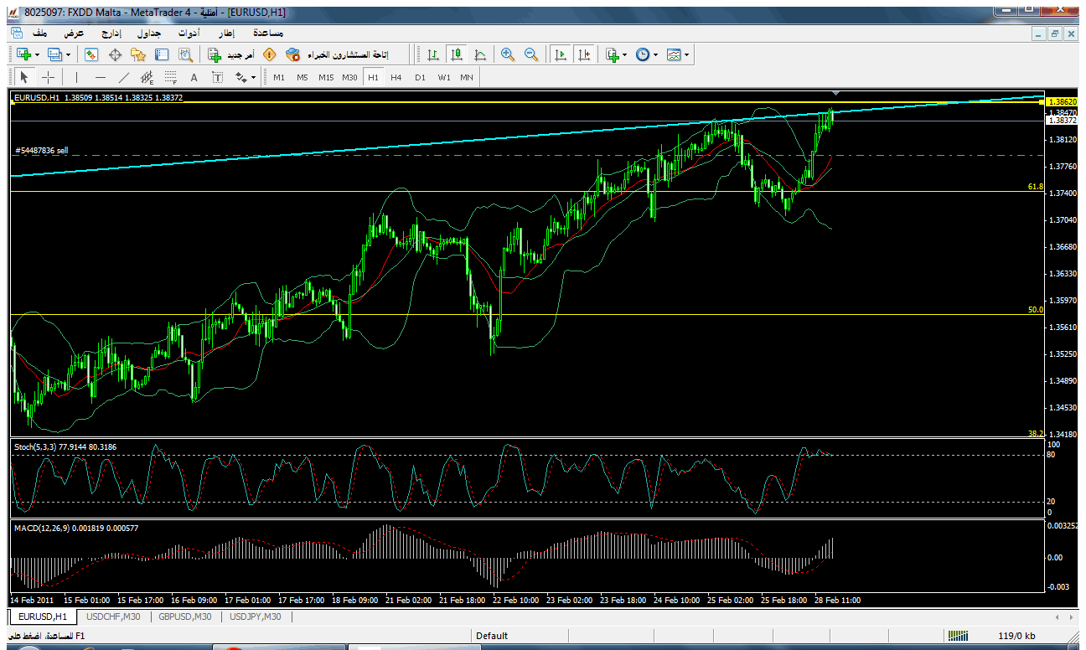Select the text tool labeled A

click(x=194, y=77)
